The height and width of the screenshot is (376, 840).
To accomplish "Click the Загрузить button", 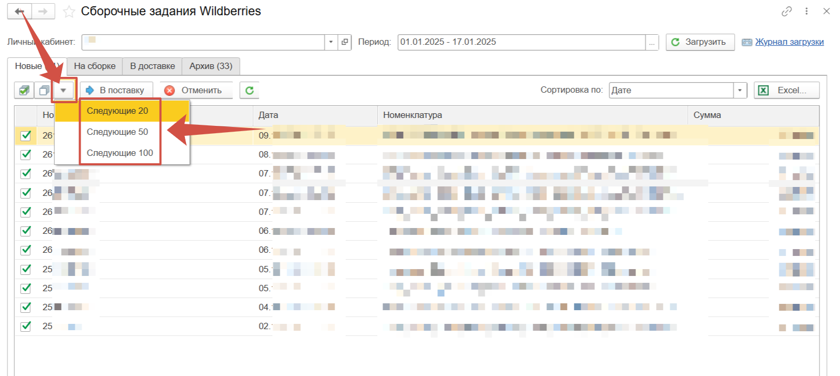I will 700,42.
